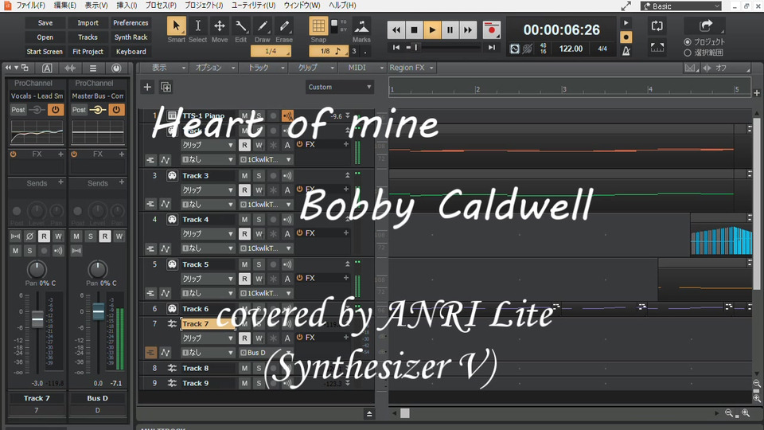Pick the Edit tool

click(x=240, y=25)
